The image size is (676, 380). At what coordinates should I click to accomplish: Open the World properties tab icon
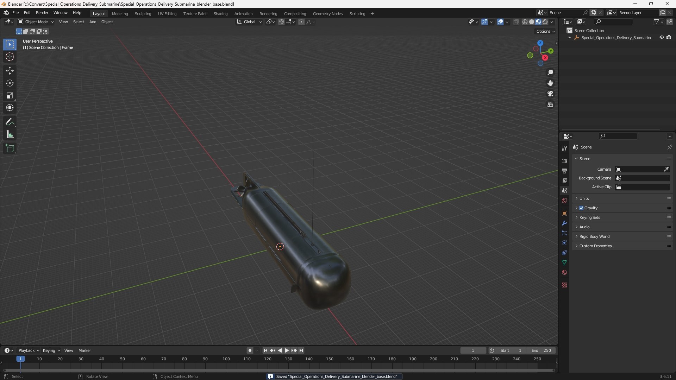coord(564,201)
